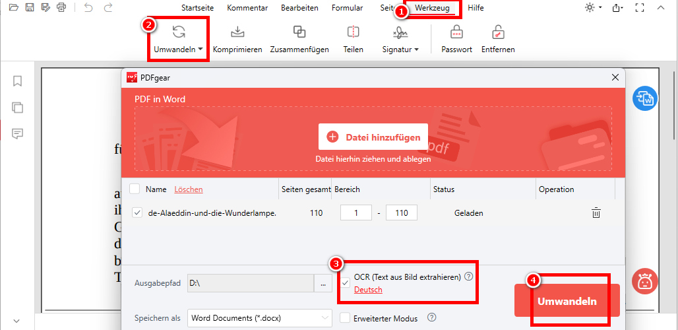Expand the Signatur dropdown arrow
Screen dimensions: 678x330
416,49
